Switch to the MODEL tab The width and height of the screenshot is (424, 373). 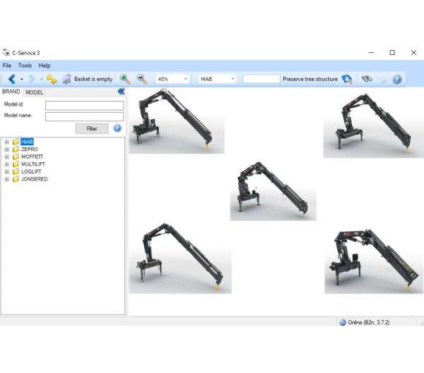coord(34,92)
